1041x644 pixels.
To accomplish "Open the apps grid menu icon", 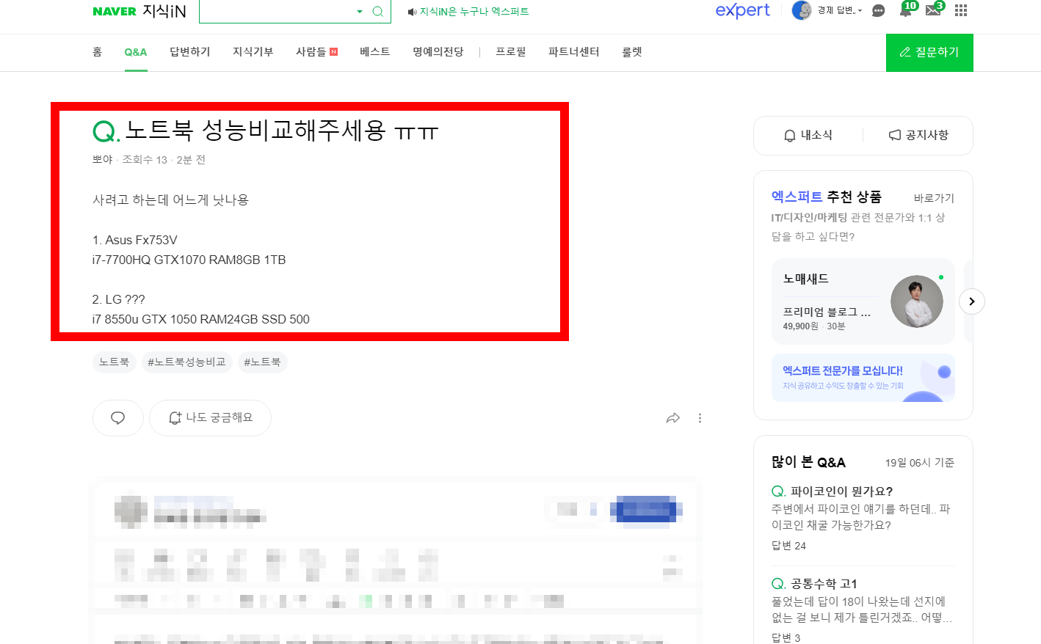I will tap(961, 10).
